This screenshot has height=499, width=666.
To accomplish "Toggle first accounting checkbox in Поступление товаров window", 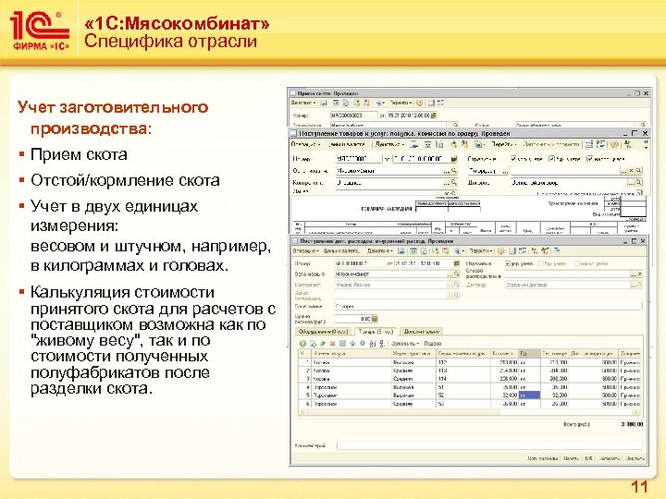I will pyautogui.click(x=514, y=159).
